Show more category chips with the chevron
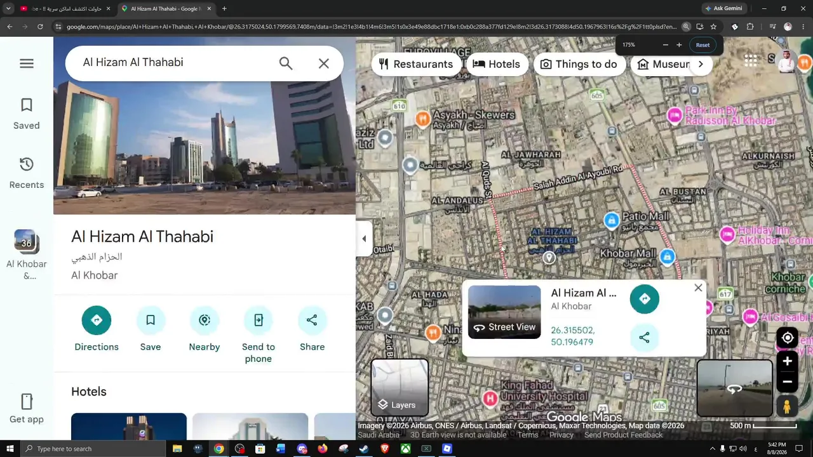 (701, 64)
